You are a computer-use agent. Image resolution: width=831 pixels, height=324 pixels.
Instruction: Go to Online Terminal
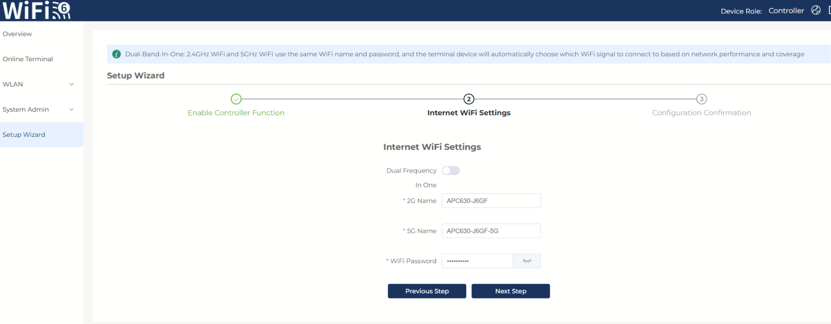[x=28, y=59]
